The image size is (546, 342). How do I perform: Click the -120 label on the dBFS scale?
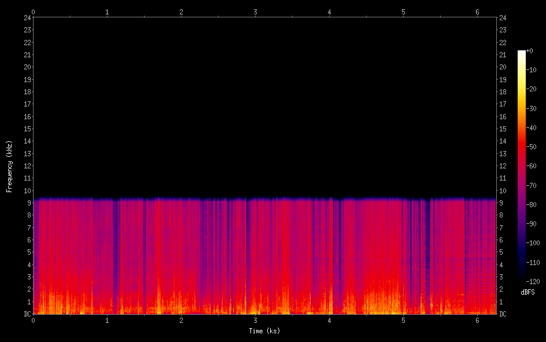pyautogui.click(x=532, y=282)
